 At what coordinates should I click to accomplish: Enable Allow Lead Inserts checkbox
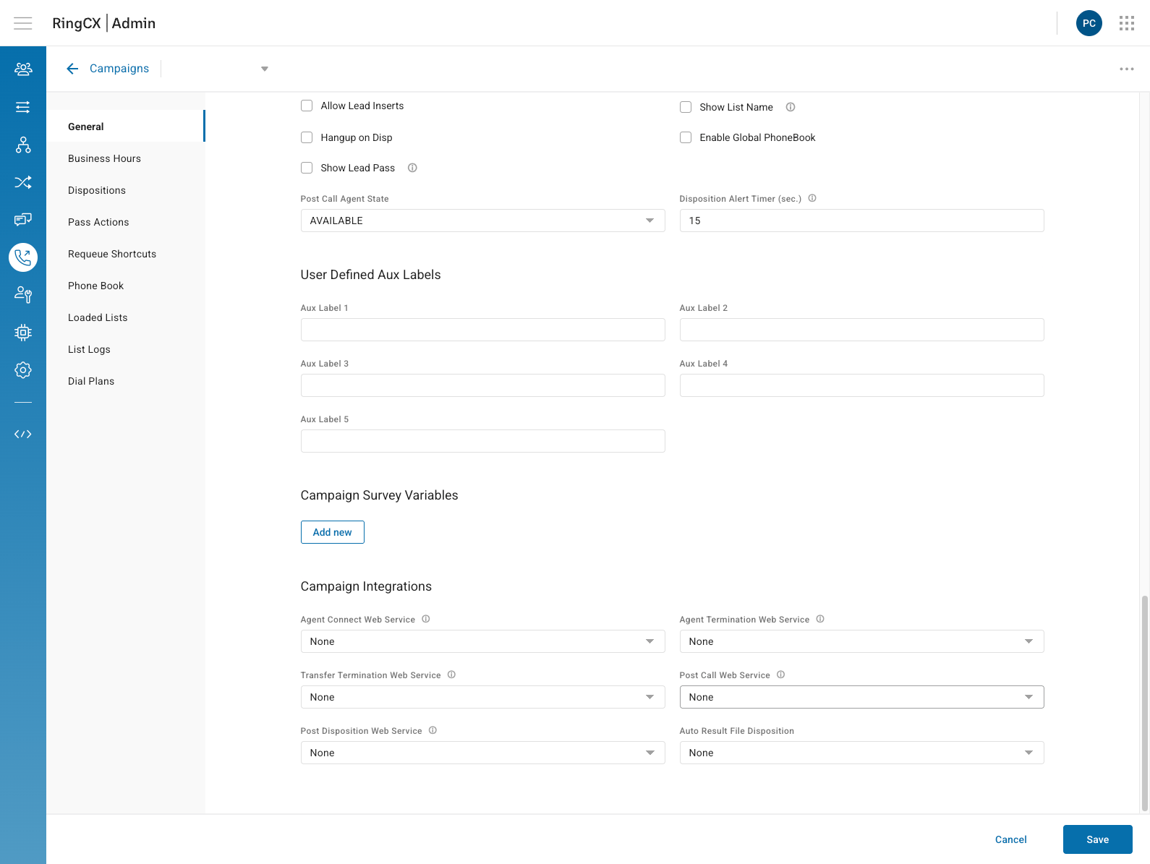[307, 106]
